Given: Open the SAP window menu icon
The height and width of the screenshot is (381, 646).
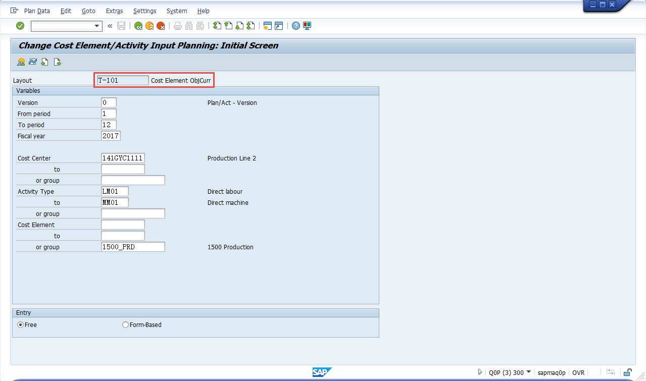Looking at the screenshot, I should 14,11.
